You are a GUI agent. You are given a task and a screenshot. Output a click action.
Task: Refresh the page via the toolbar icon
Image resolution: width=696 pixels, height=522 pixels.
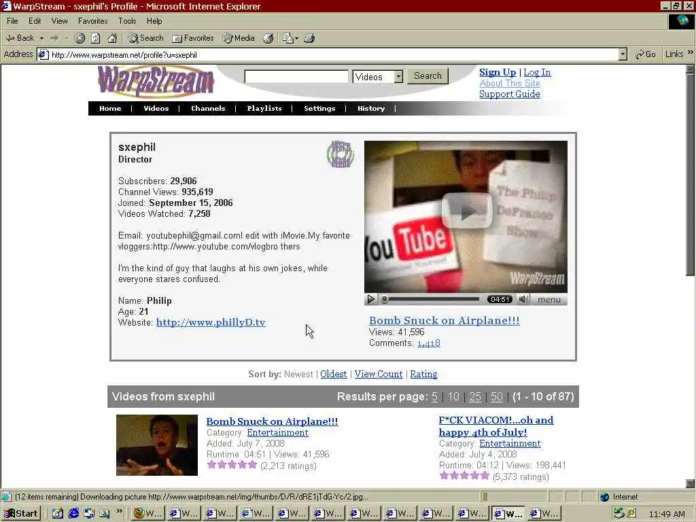(95, 38)
